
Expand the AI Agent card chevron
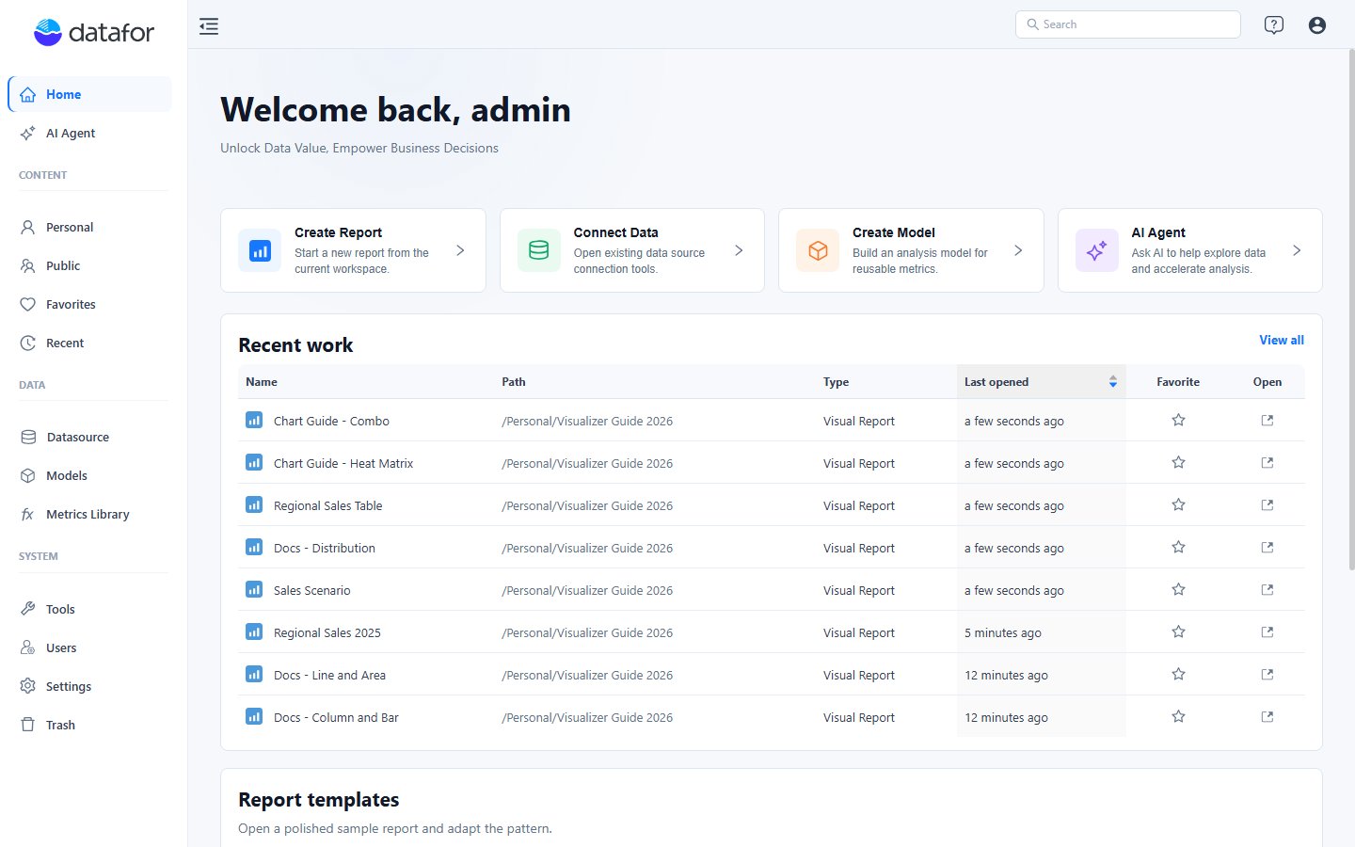[1297, 250]
